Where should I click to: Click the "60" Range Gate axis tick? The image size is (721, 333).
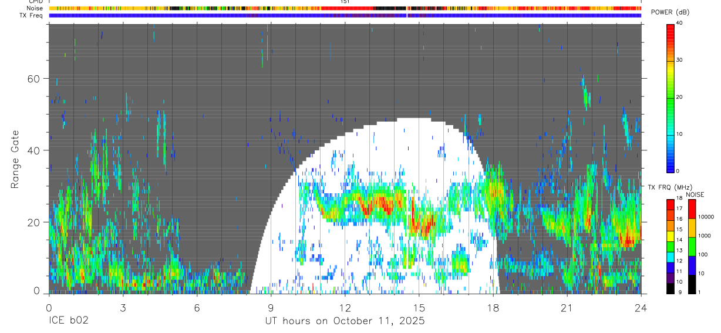pyautogui.click(x=35, y=79)
